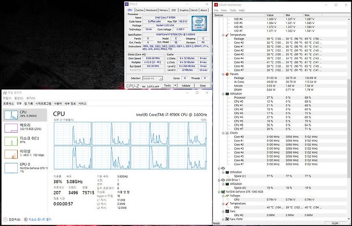
Task: Click the NVIDIA GeForce GTX 1060 card icon
Action: (x=223, y=192)
